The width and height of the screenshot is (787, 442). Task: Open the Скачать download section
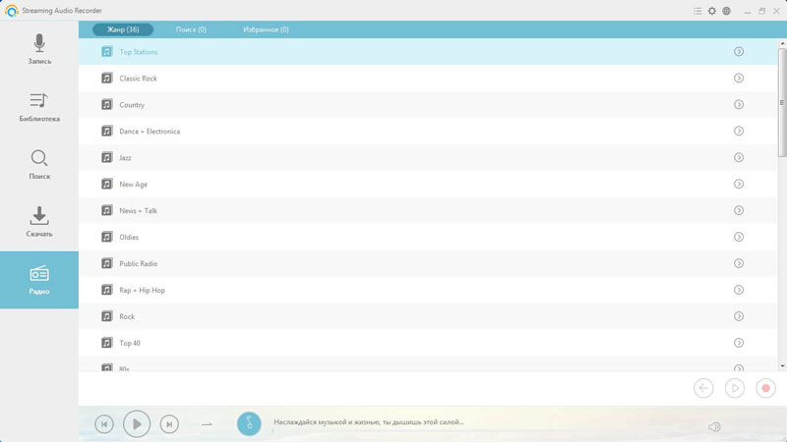(x=39, y=222)
